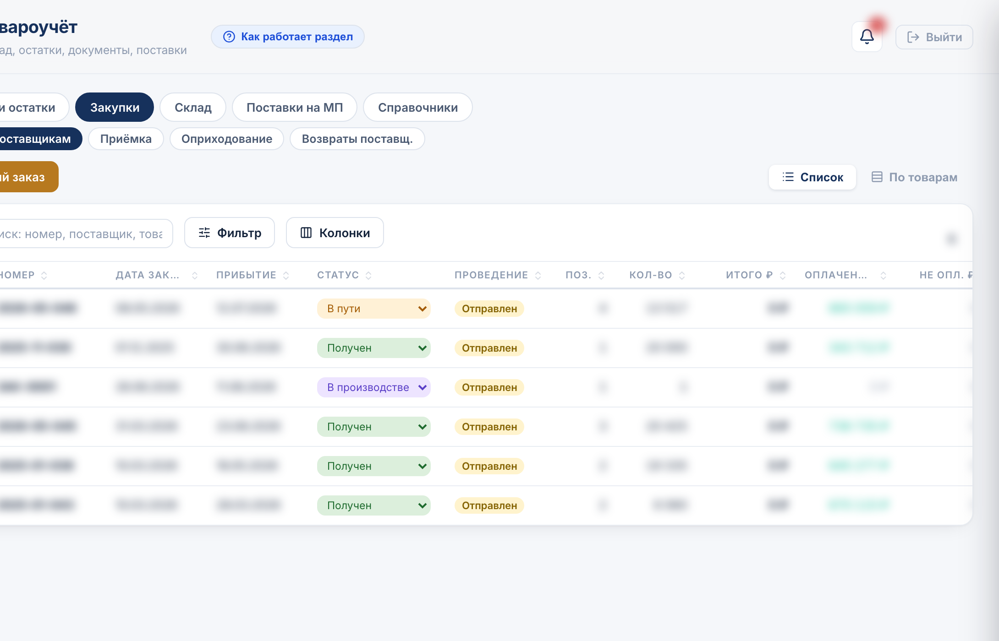
Task: Select the Приёмка subtab
Action: [126, 139]
